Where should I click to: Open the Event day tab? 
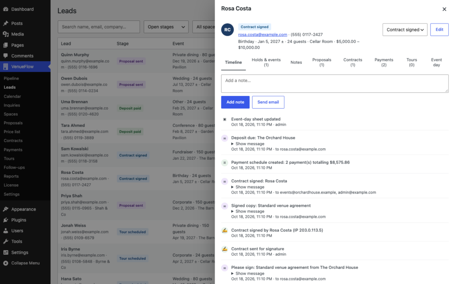pyautogui.click(x=436, y=62)
